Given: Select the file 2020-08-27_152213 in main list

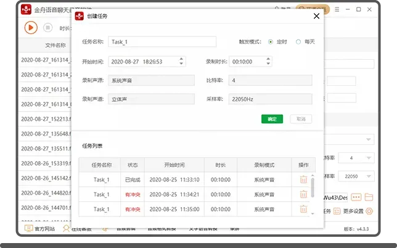Looking at the screenshot, I should click(x=46, y=119).
